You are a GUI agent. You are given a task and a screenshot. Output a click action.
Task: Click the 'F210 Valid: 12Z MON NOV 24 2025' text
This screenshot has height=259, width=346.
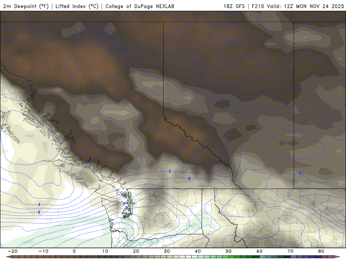298,6
